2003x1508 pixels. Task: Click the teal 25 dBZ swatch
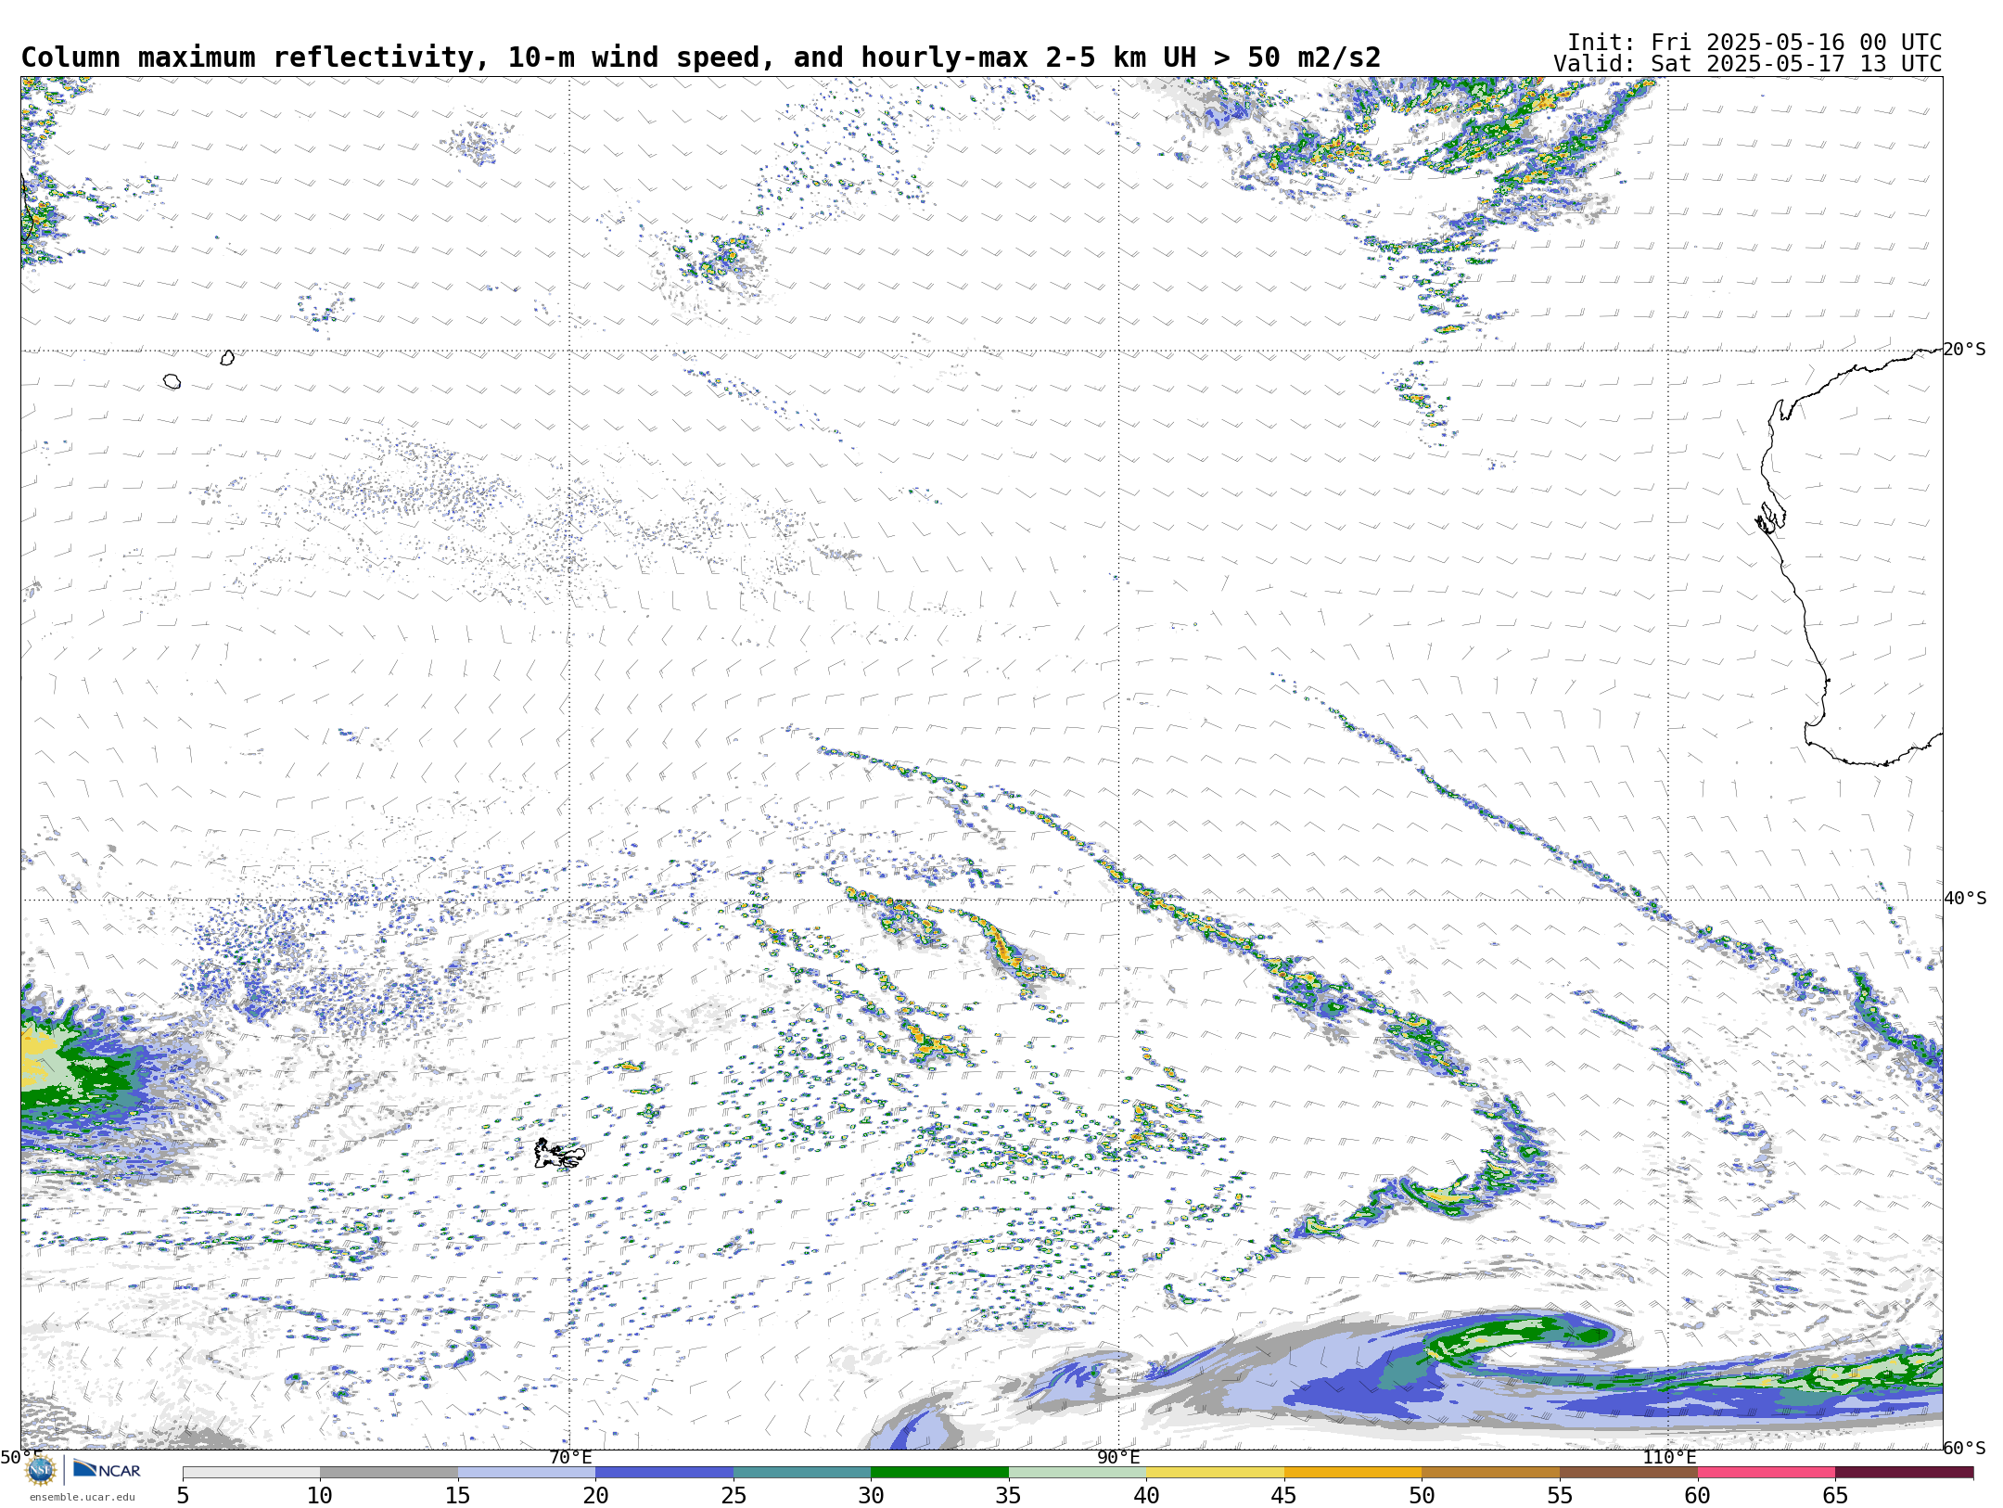(802, 1473)
